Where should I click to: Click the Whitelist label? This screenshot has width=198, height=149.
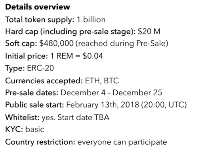click(x=23, y=117)
